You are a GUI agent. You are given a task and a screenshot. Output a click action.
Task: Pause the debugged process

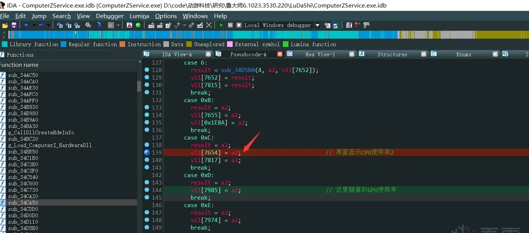[x=230, y=25]
